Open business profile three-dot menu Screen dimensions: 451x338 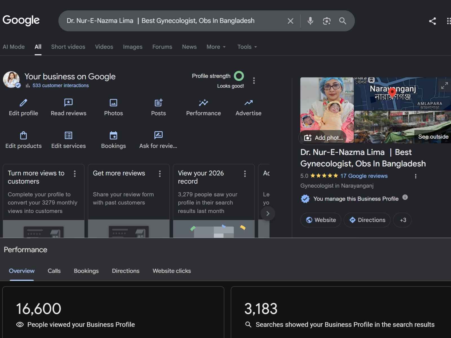(254, 81)
